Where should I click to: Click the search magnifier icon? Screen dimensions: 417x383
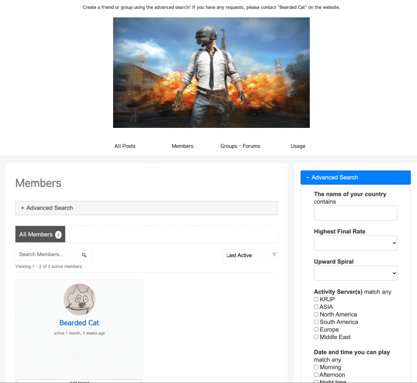pos(84,255)
